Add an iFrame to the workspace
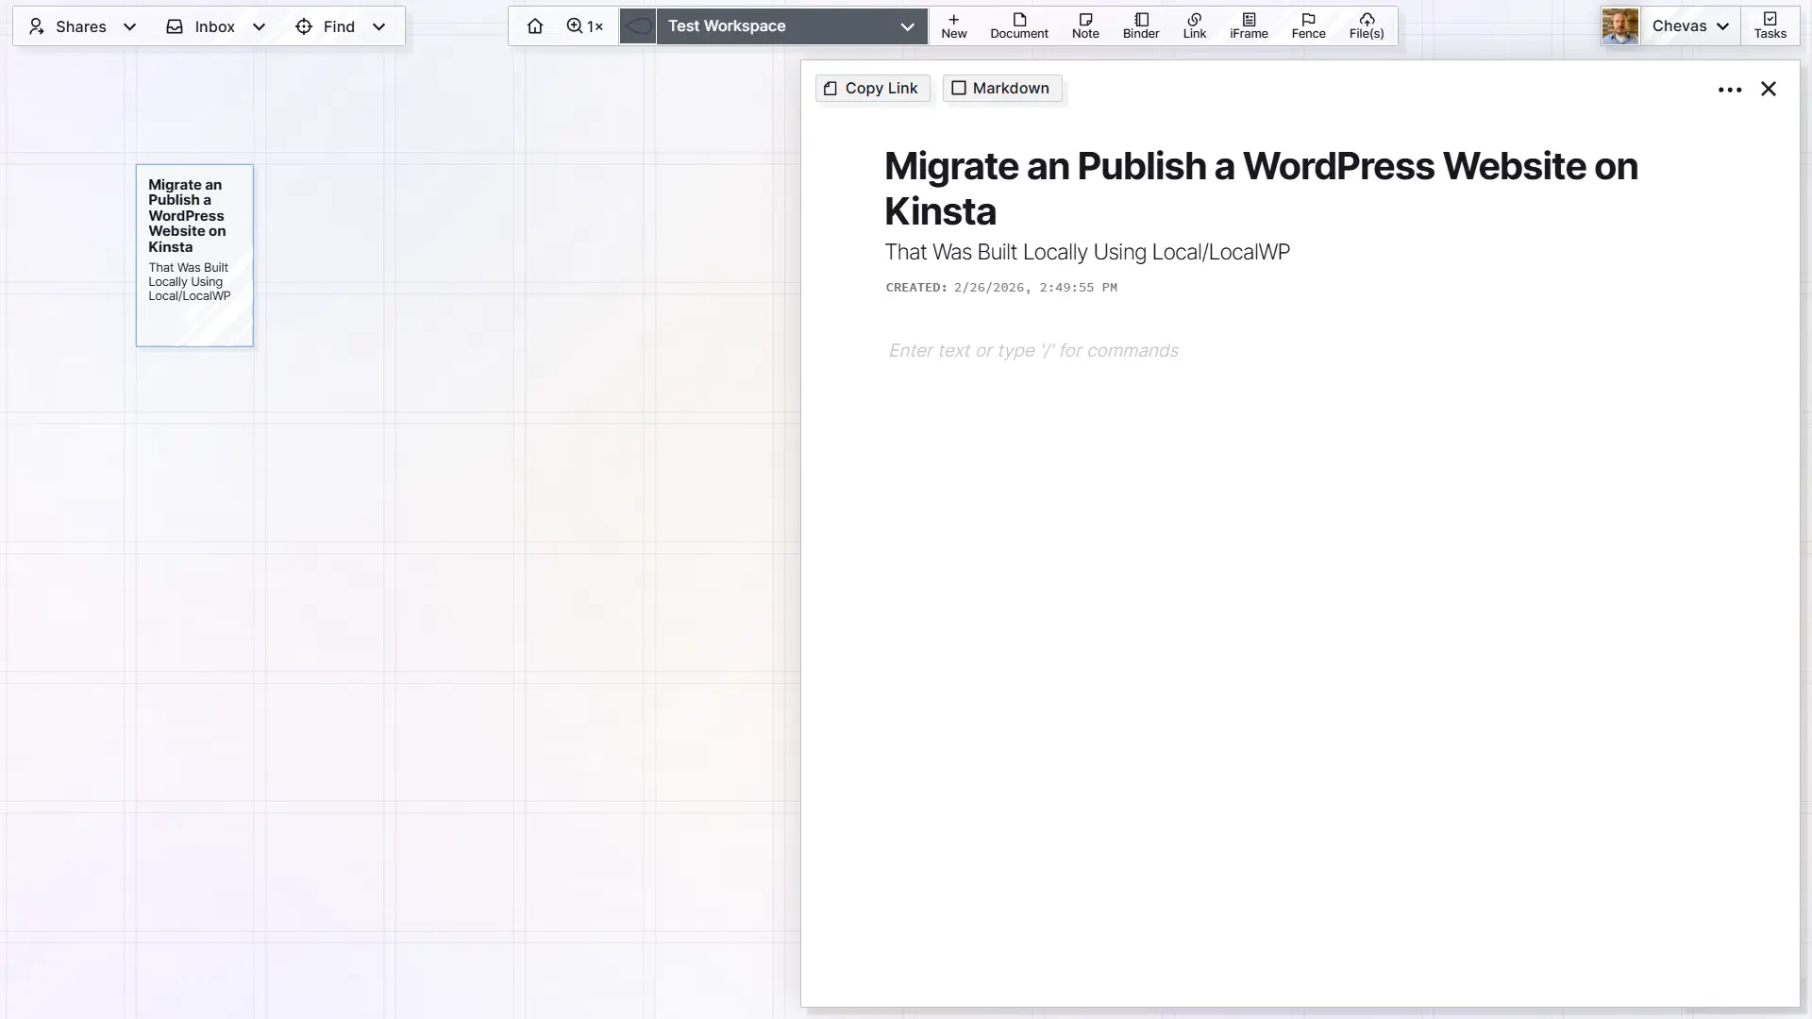This screenshot has height=1019, width=1812. pos(1248,25)
